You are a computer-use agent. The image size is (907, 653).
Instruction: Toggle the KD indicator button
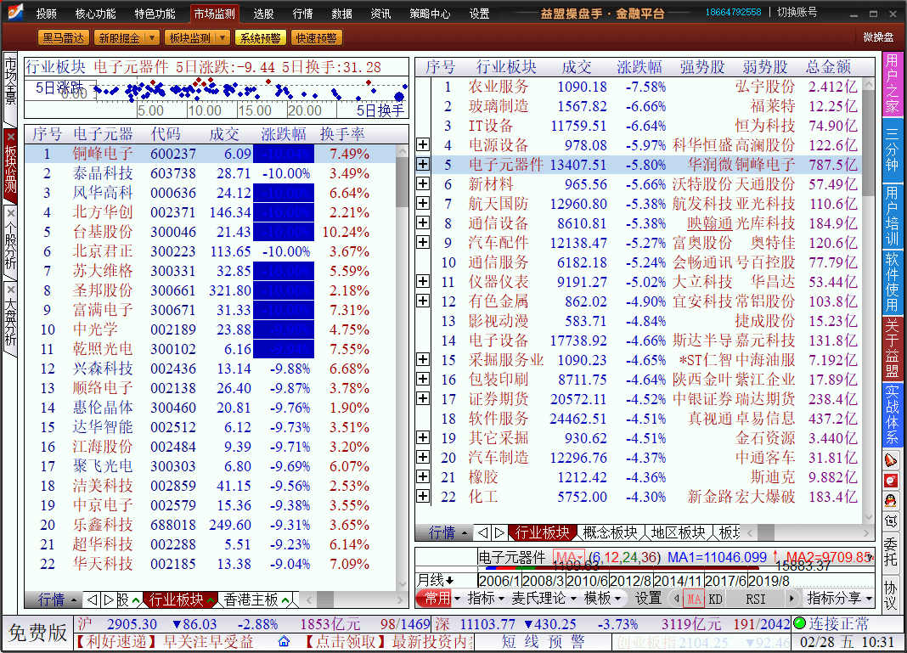pyautogui.click(x=715, y=599)
